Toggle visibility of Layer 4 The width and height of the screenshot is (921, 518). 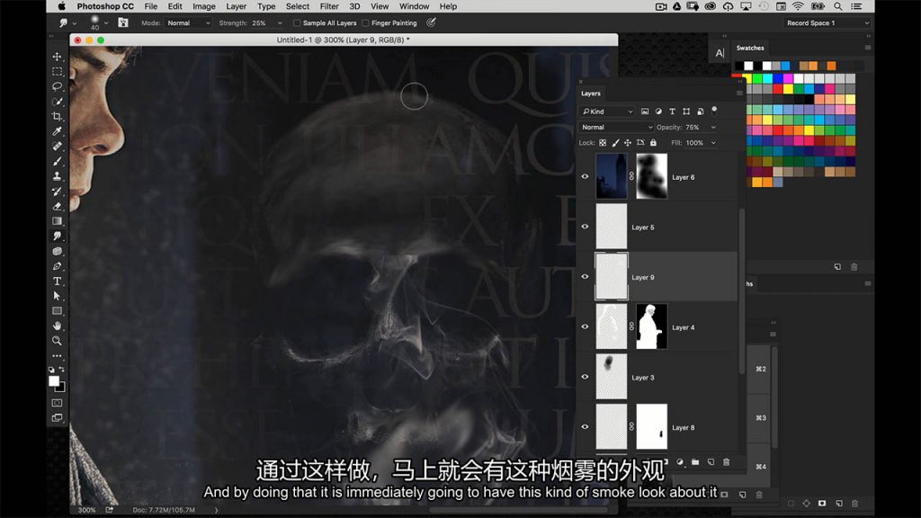coord(585,326)
